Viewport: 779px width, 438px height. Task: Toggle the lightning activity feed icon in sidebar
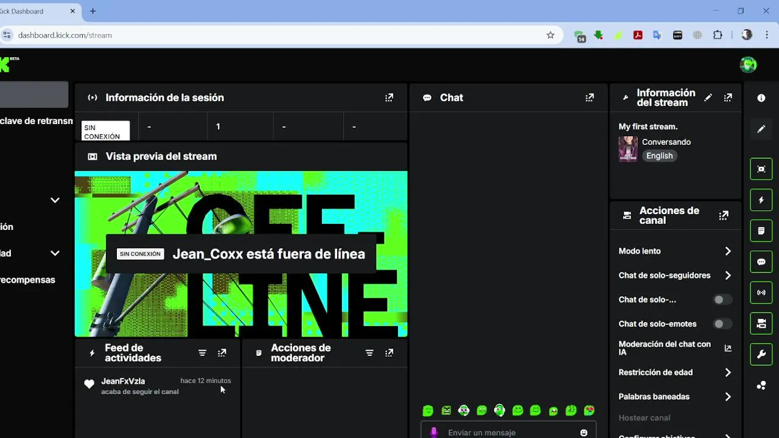(761, 200)
